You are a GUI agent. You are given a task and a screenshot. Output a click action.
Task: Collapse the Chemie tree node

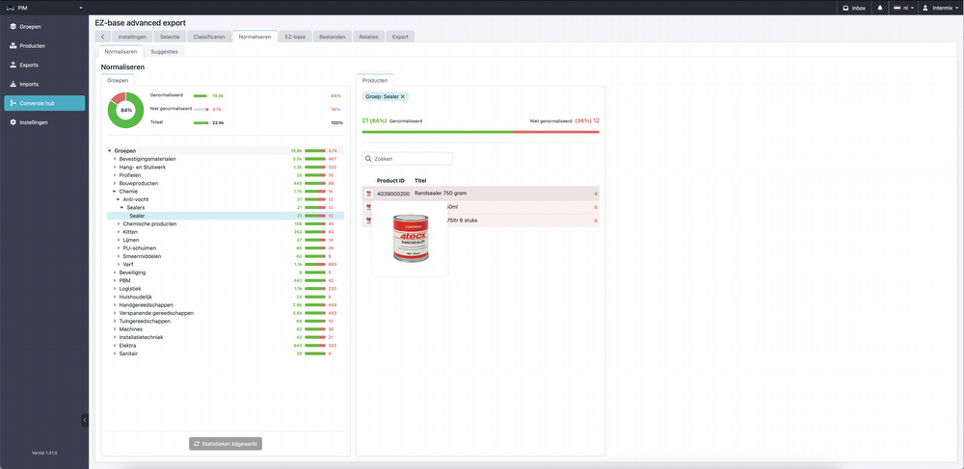(115, 192)
